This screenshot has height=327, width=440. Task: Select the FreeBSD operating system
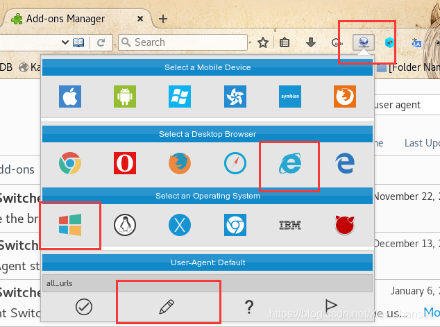[x=345, y=225]
